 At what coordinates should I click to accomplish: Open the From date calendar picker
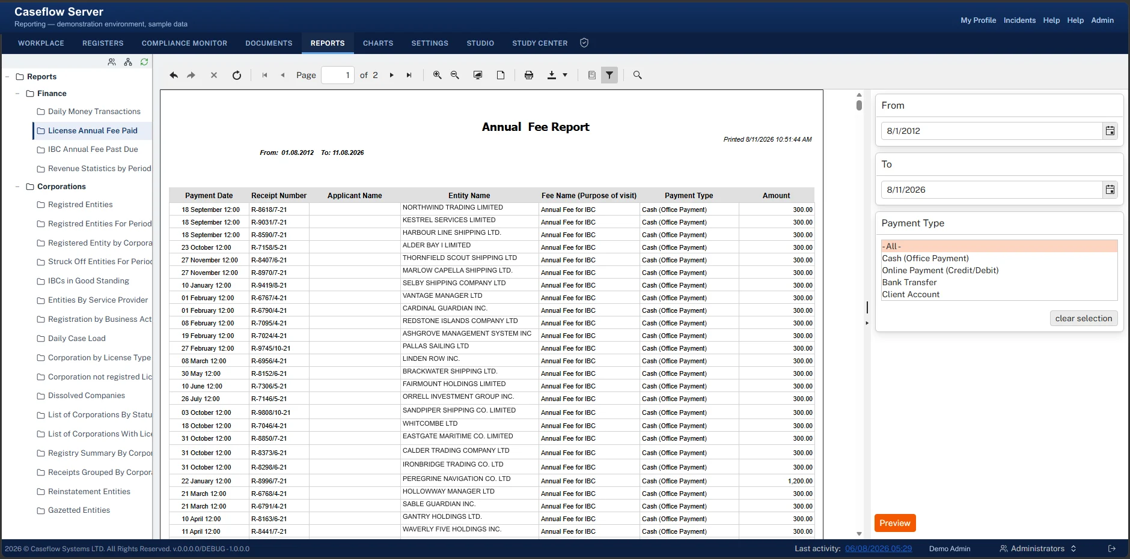(x=1110, y=131)
